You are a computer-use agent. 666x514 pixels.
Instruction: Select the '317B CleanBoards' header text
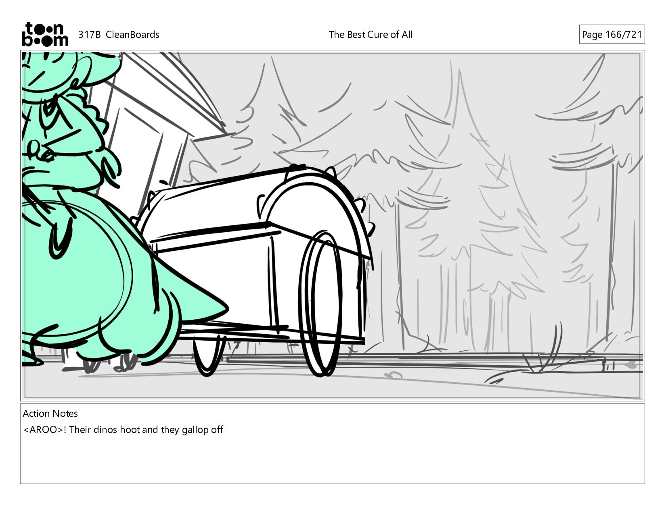pos(119,35)
